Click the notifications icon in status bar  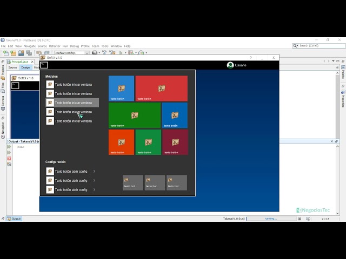point(308,219)
